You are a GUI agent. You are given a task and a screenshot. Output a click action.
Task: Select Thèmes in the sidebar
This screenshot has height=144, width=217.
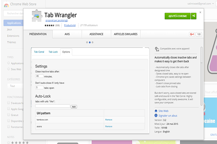[x=12, y=42]
